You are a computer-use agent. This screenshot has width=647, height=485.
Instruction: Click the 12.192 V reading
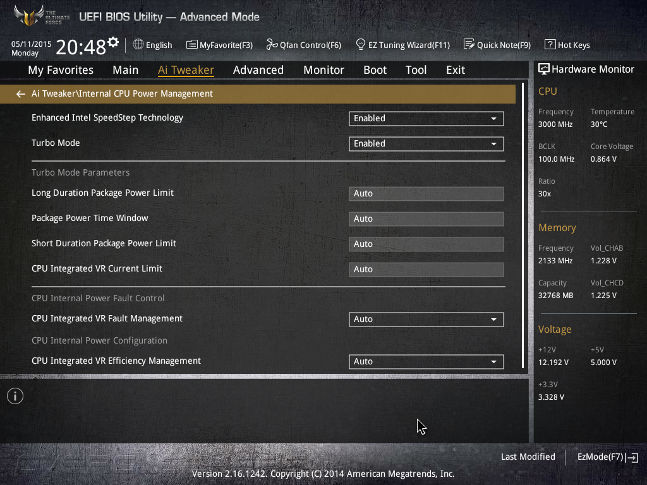tap(553, 362)
